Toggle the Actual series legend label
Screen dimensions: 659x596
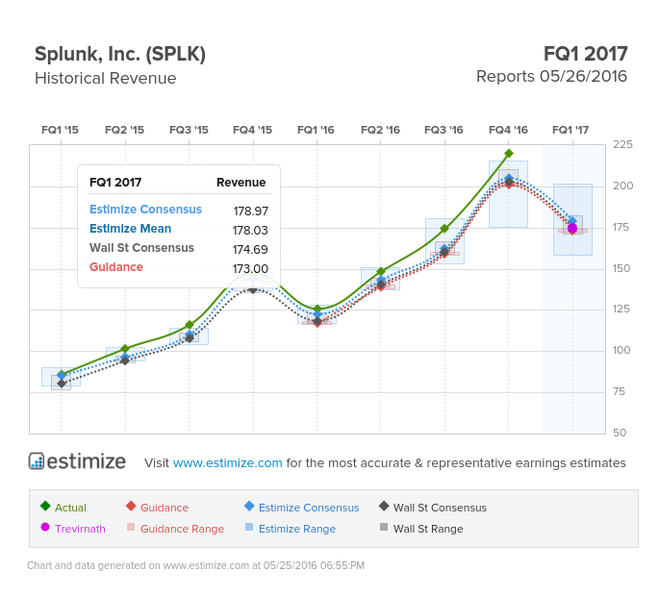(x=70, y=508)
